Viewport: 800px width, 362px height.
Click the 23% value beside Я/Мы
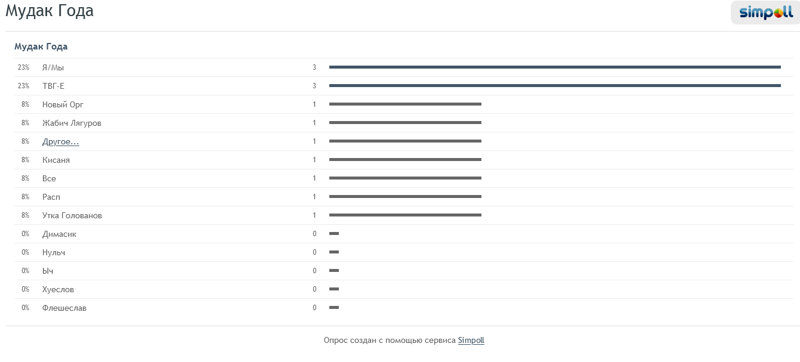click(x=23, y=68)
